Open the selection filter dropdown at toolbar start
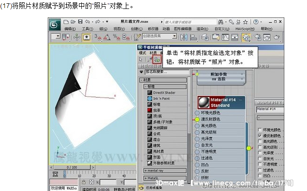Screen dimensions: 307x191 click(x=58, y=36)
